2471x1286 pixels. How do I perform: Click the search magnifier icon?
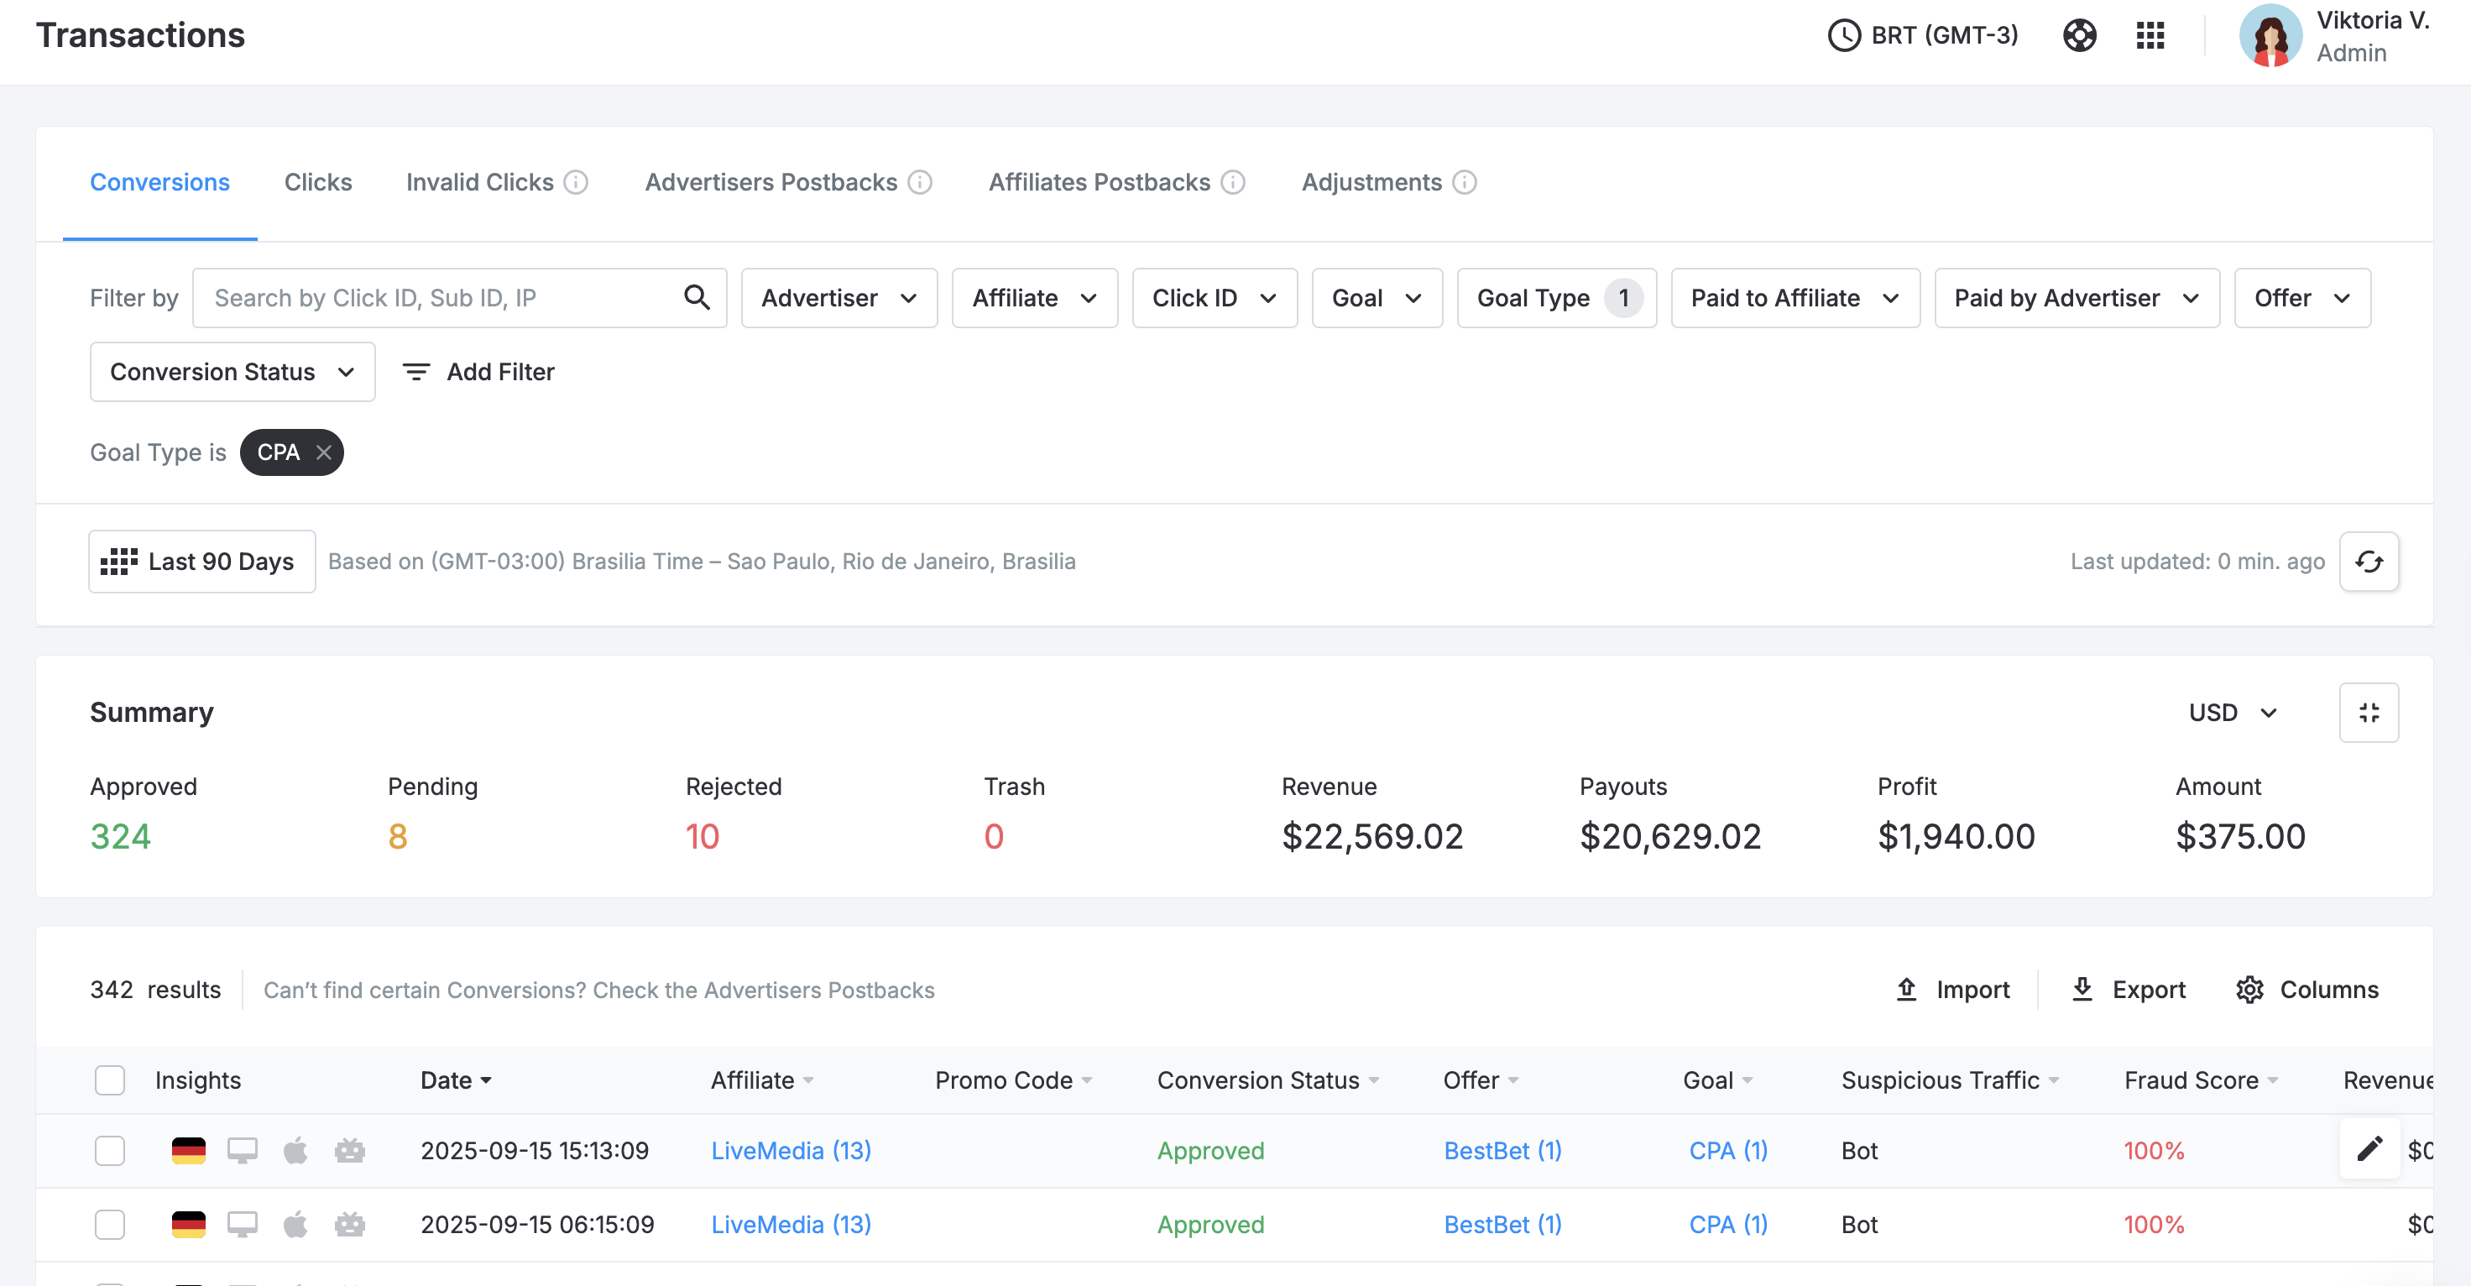pos(697,299)
